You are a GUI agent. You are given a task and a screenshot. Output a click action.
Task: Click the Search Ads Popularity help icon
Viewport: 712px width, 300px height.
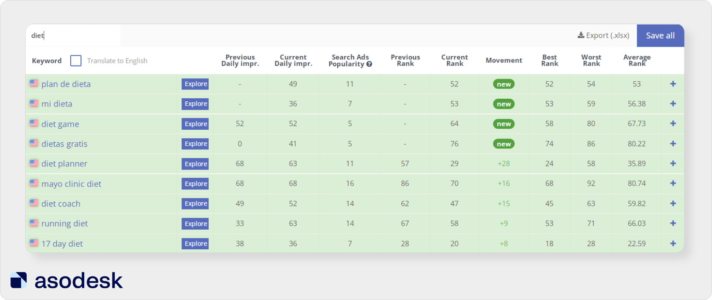369,64
